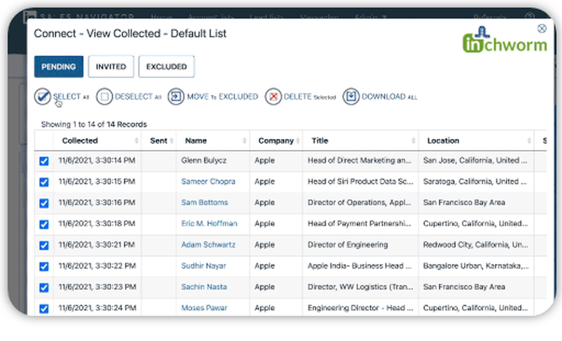The width and height of the screenshot is (562, 341).
Task: Click the timestamp 11/6/2021, 3:30:14 PM
Action: [97, 160]
